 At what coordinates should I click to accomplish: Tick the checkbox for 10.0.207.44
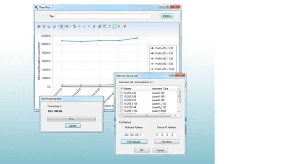(x=122, y=107)
